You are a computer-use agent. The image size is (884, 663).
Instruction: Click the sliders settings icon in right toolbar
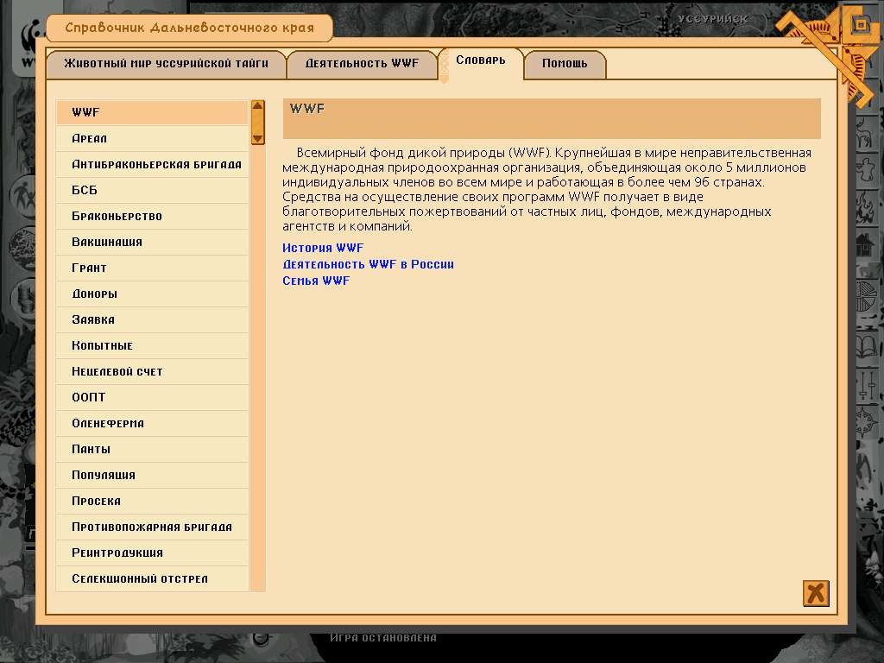coord(867,384)
